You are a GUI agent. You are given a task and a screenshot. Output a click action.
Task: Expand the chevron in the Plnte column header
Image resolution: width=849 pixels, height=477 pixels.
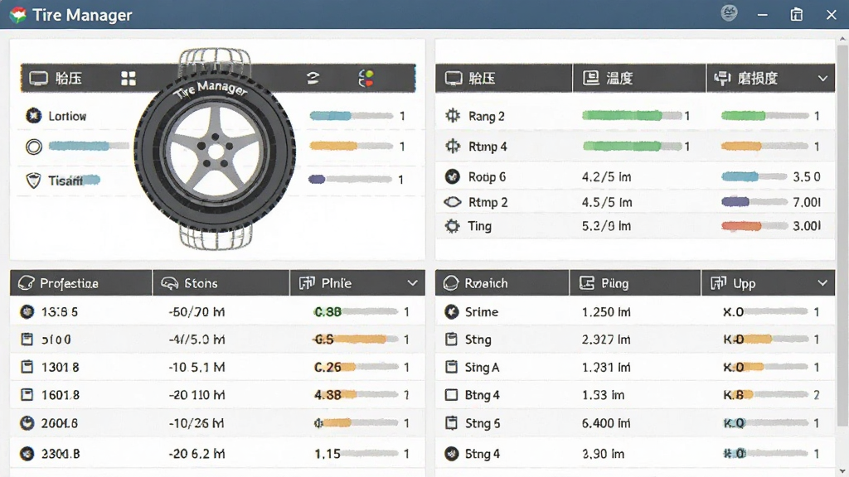pyautogui.click(x=413, y=283)
